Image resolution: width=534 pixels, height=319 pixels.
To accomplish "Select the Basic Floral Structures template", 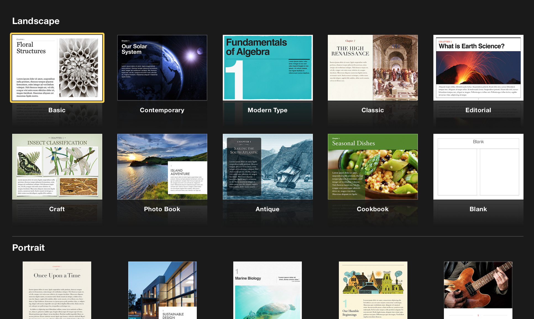I will (57, 68).
